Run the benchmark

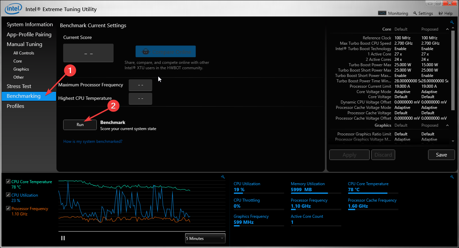click(80, 125)
